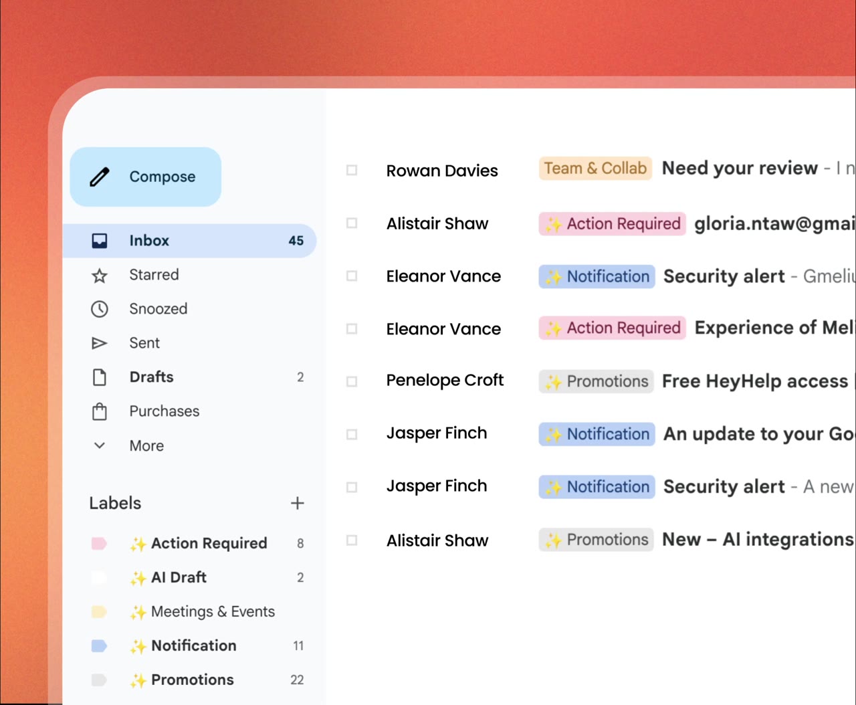The image size is (856, 705).
Task: Click the Sent arrow icon
Action: tap(100, 343)
